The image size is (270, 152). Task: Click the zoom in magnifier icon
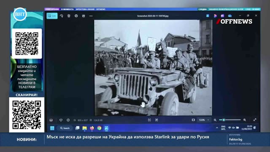point(245,120)
